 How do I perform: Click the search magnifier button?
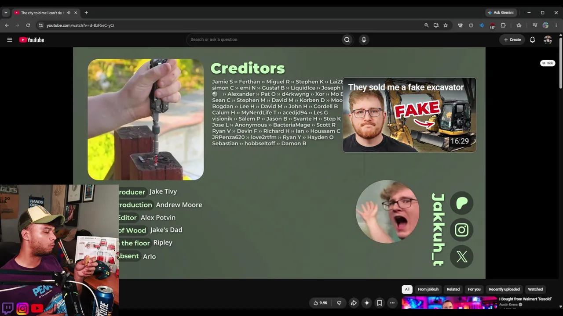point(347,39)
